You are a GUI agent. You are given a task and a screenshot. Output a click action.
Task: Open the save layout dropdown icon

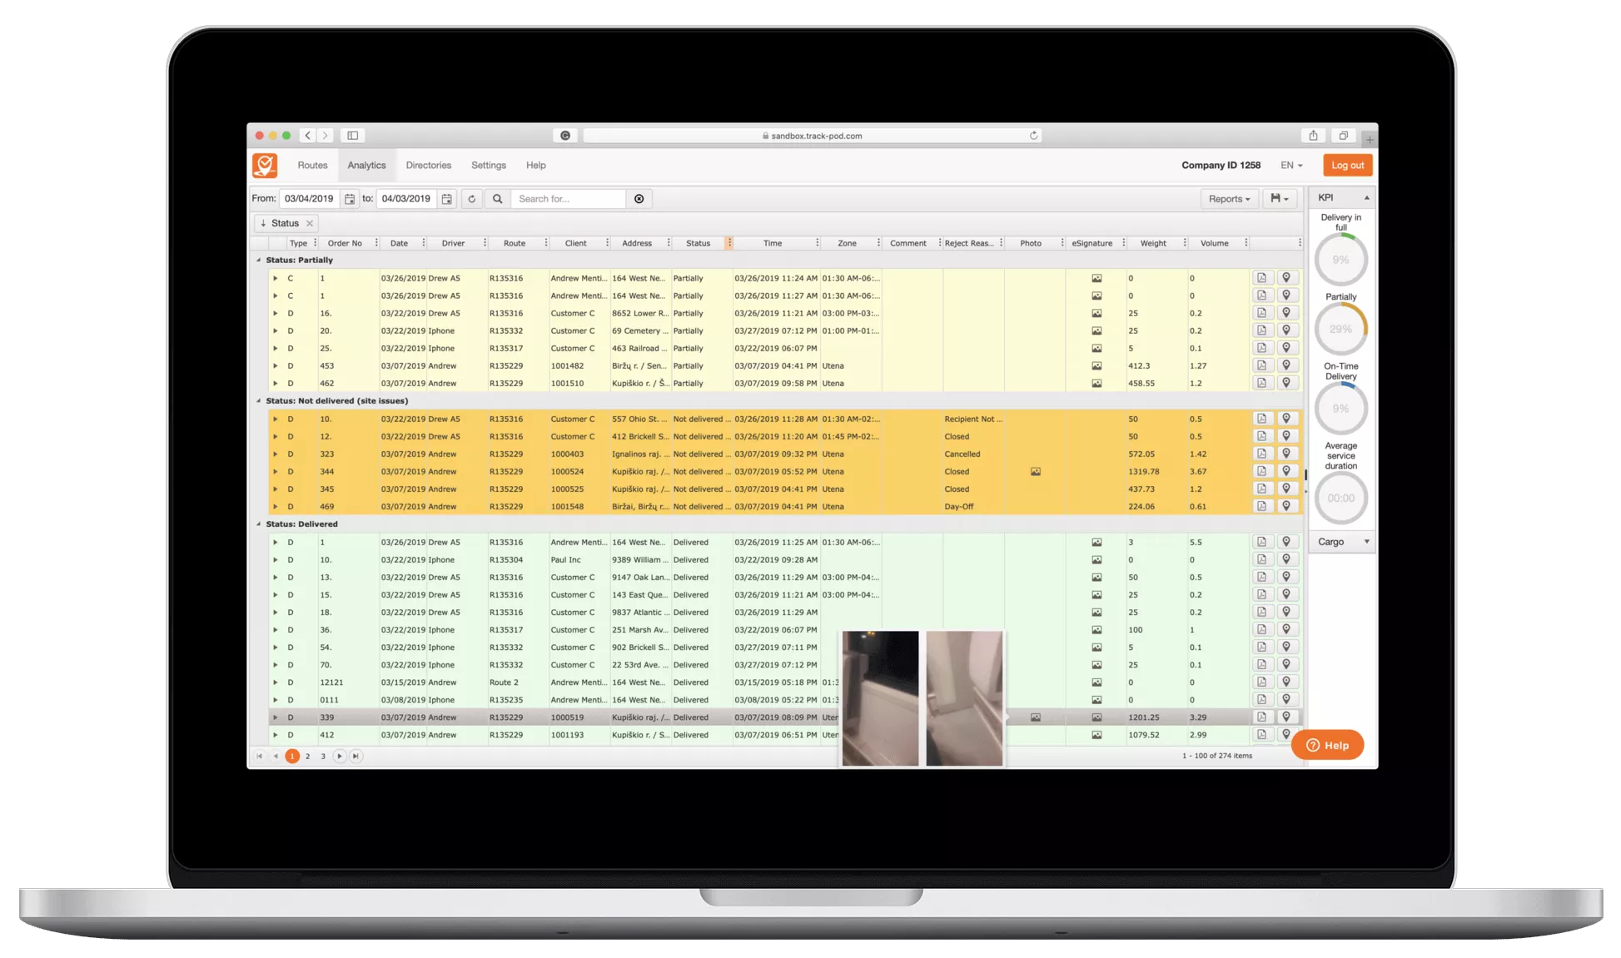[x=1280, y=199]
